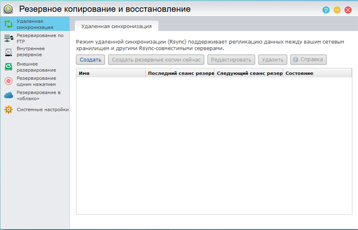Click the window title Резервное копирование и восстановление
The image size is (358, 230).
pos(105,9)
